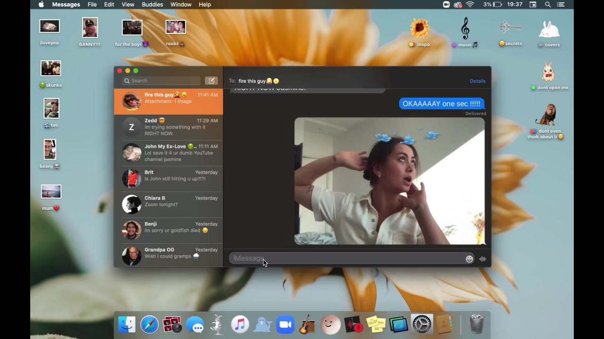Image resolution: width=604 pixels, height=339 pixels.
Task: Launch Zoom from the dock
Action: [285, 325]
